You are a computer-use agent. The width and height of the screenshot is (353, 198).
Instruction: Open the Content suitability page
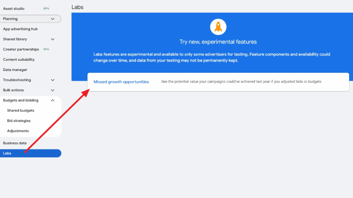pos(19,59)
